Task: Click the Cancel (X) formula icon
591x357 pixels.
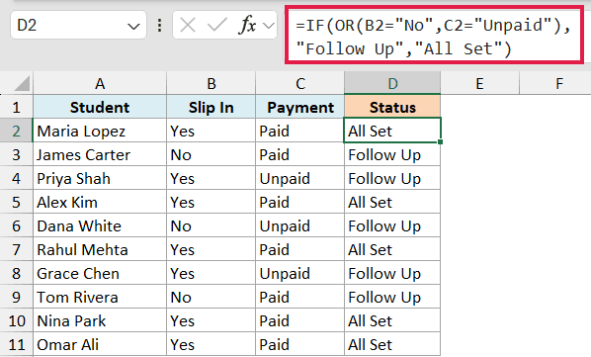Action: pos(188,26)
